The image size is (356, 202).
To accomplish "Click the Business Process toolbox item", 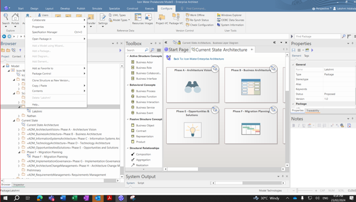I will (146, 91).
